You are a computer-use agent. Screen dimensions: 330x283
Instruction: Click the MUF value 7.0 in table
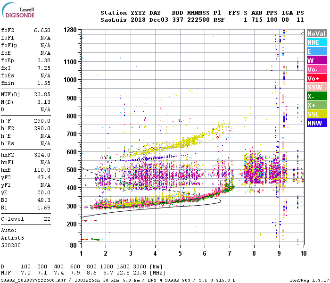click(25, 273)
